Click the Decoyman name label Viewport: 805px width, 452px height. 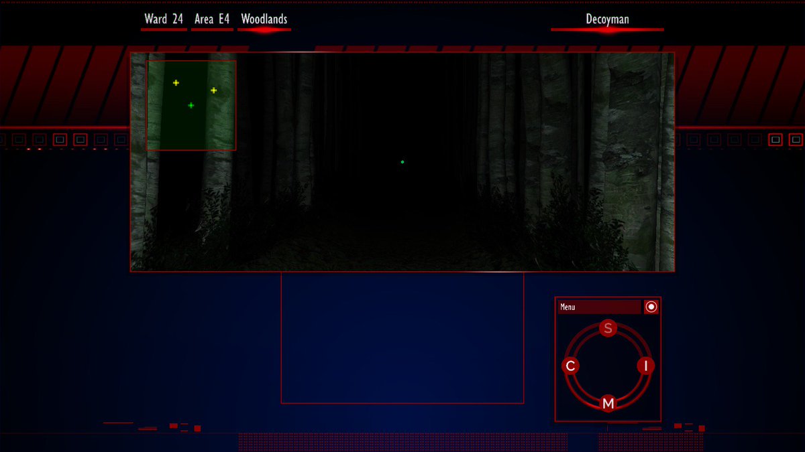(607, 19)
